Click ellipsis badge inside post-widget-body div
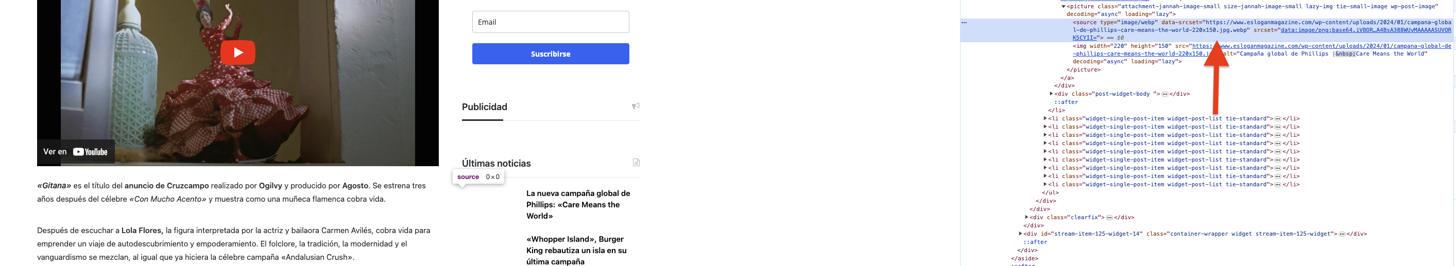Image resolution: width=1456 pixels, height=266 pixels. [x=1165, y=94]
